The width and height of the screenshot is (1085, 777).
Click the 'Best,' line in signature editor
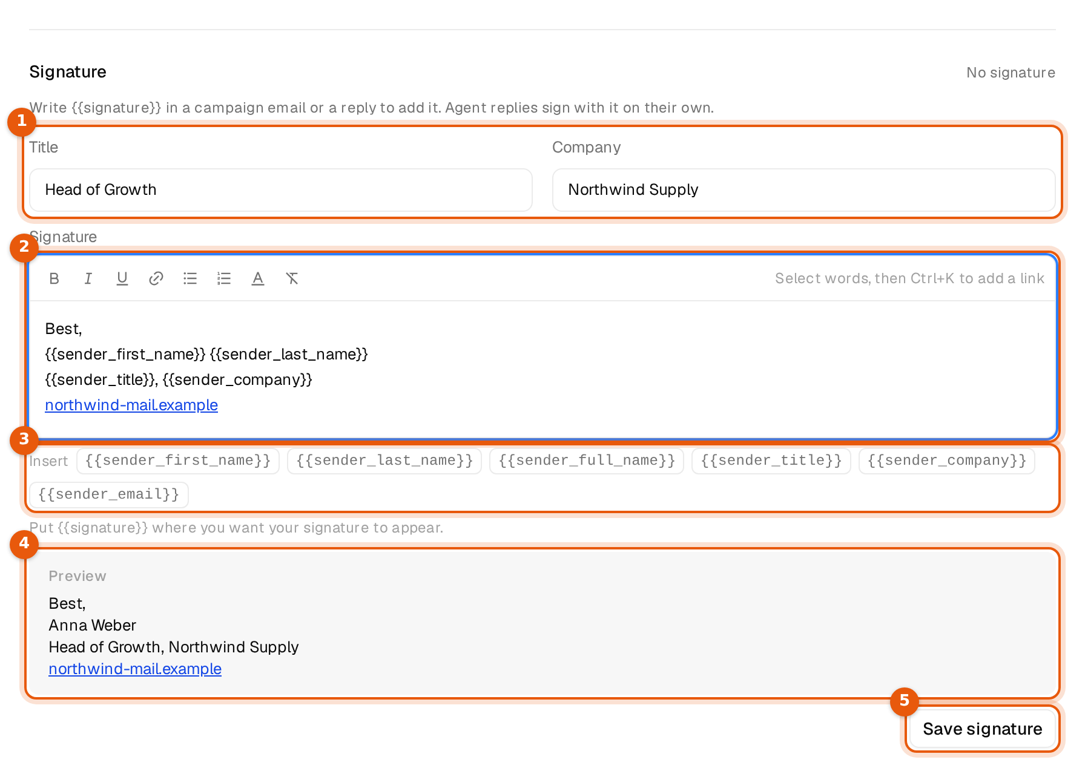64,329
